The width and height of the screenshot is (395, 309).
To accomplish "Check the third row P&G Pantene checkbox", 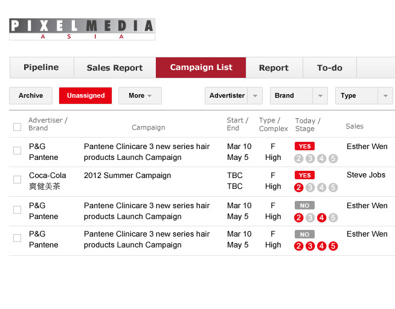I will click(17, 209).
